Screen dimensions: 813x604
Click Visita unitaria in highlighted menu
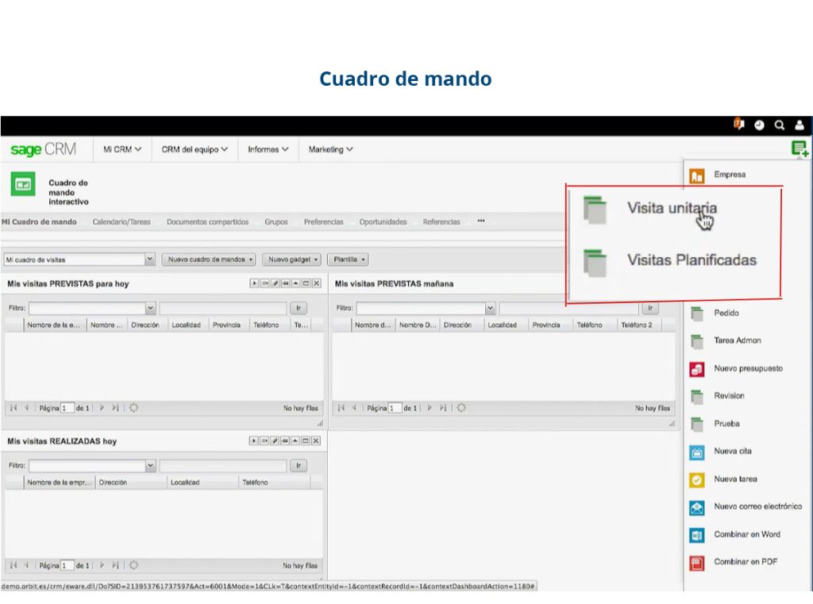pyautogui.click(x=672, y=209)
